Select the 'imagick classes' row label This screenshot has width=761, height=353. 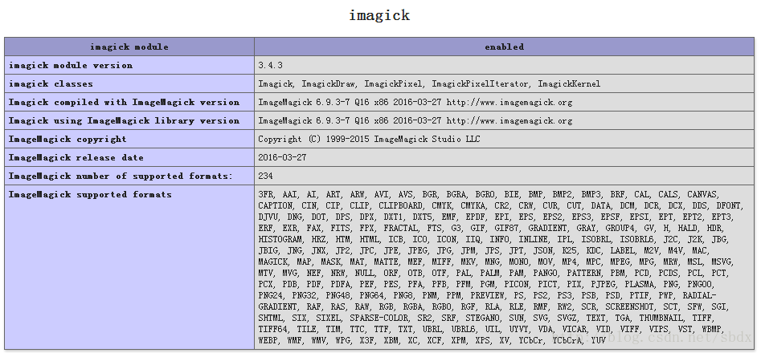click(x=51, y=83)
